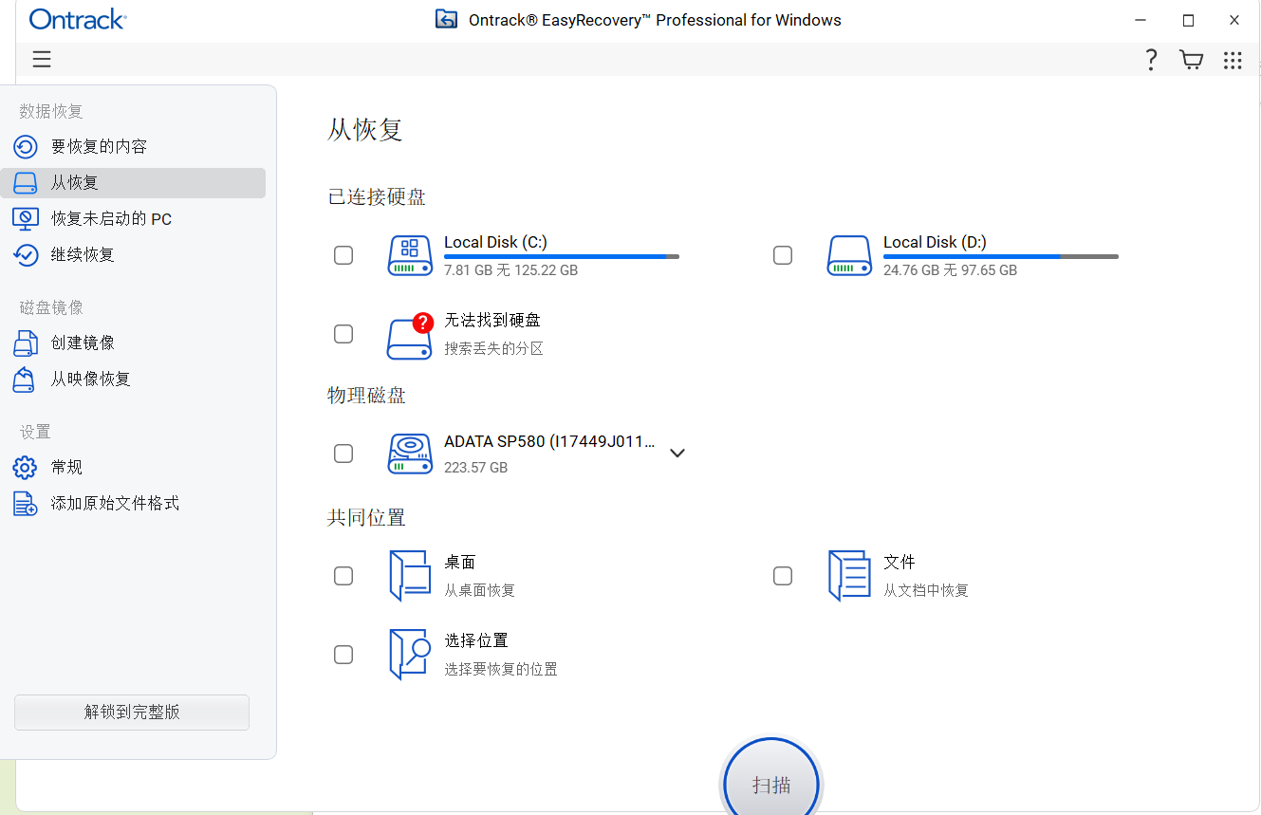Click the text 7.81 GB 无 125.22 GB

[510, 270]
